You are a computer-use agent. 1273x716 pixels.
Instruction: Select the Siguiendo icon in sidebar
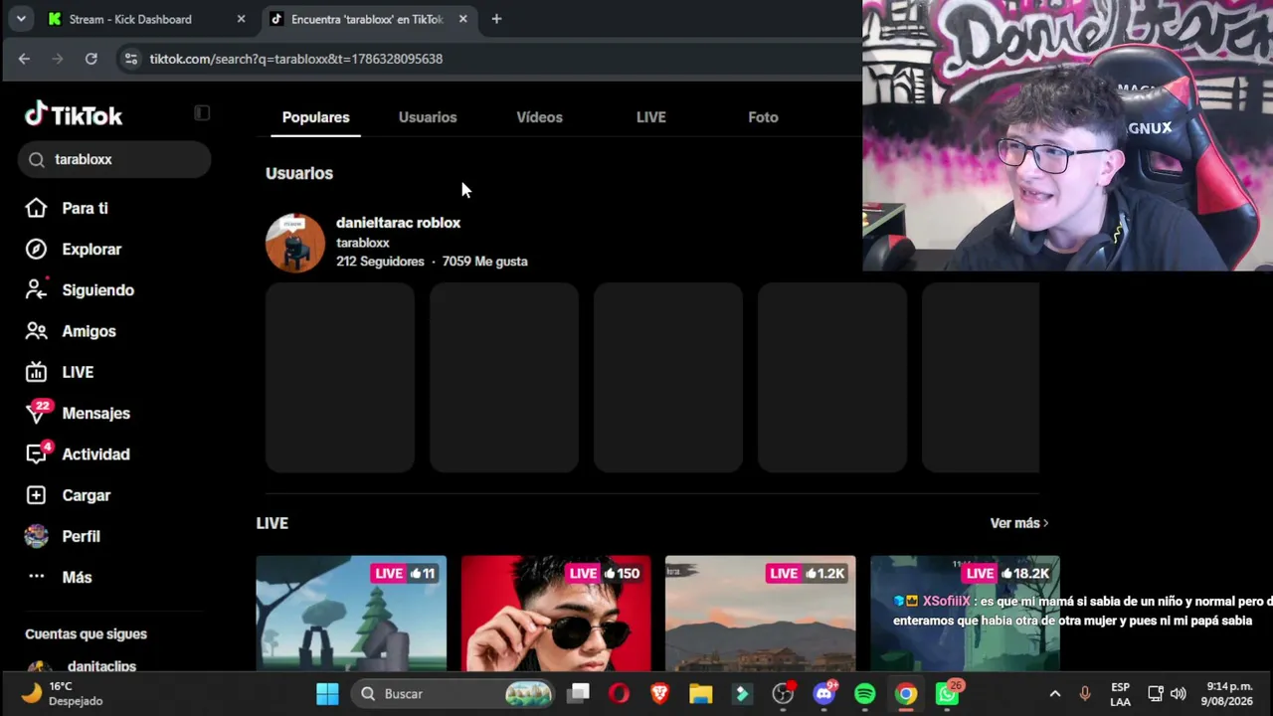[x=36, y=290]
